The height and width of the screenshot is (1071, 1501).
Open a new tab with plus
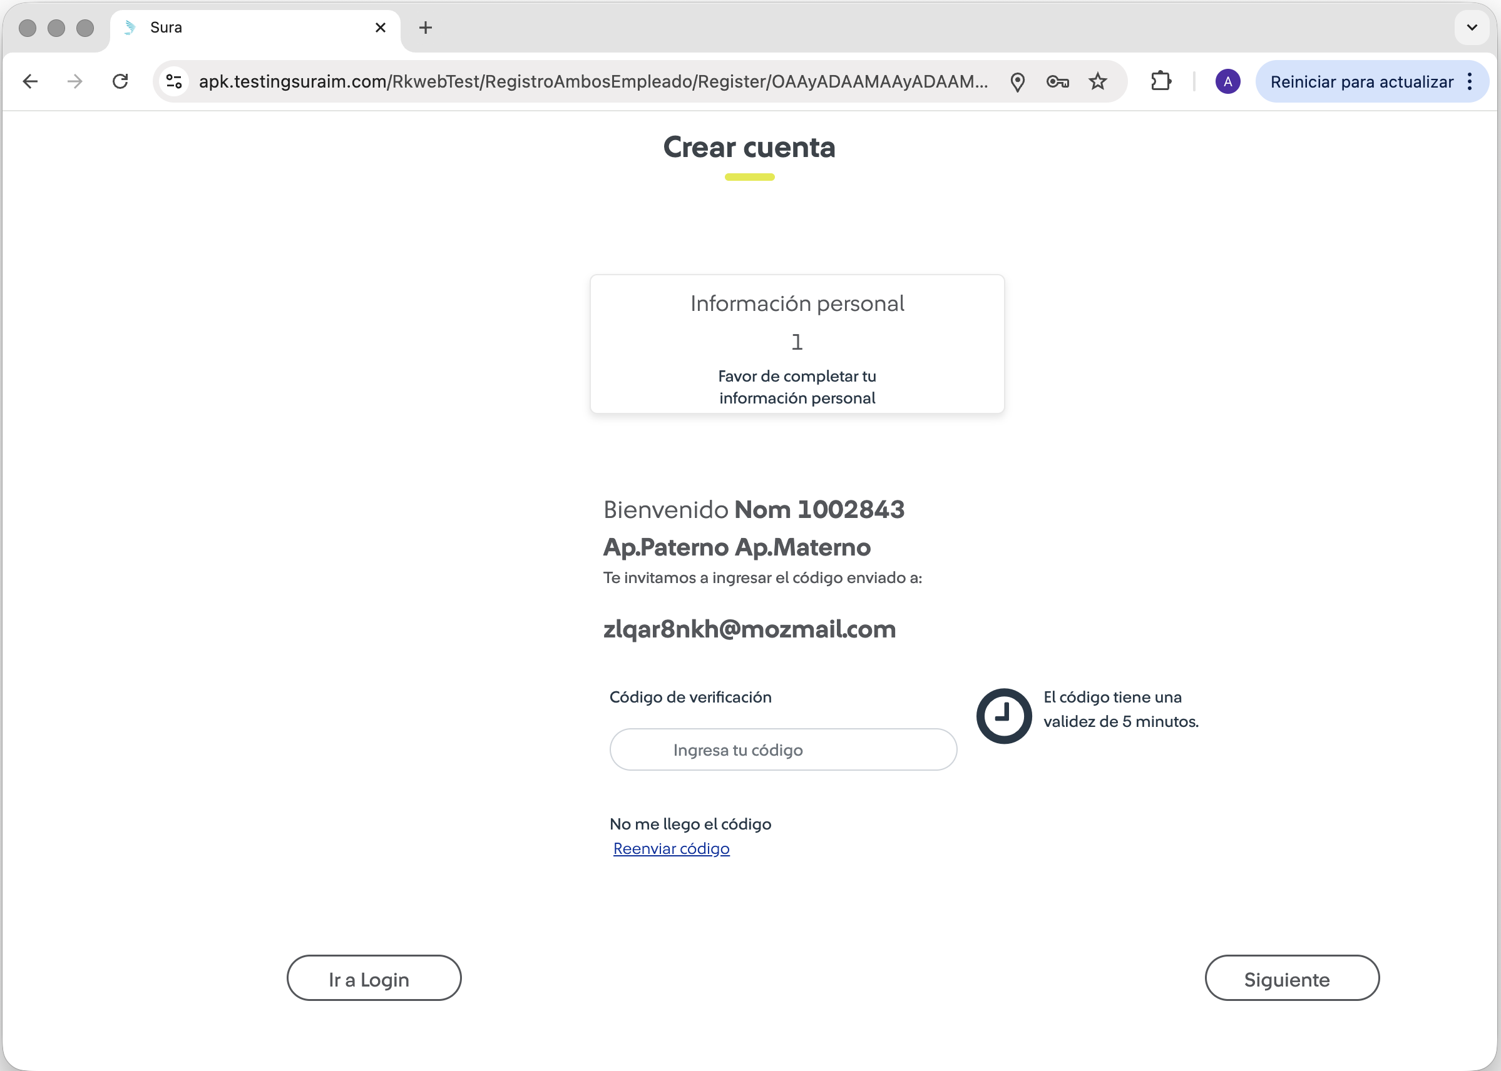click(x=426, y=28)
